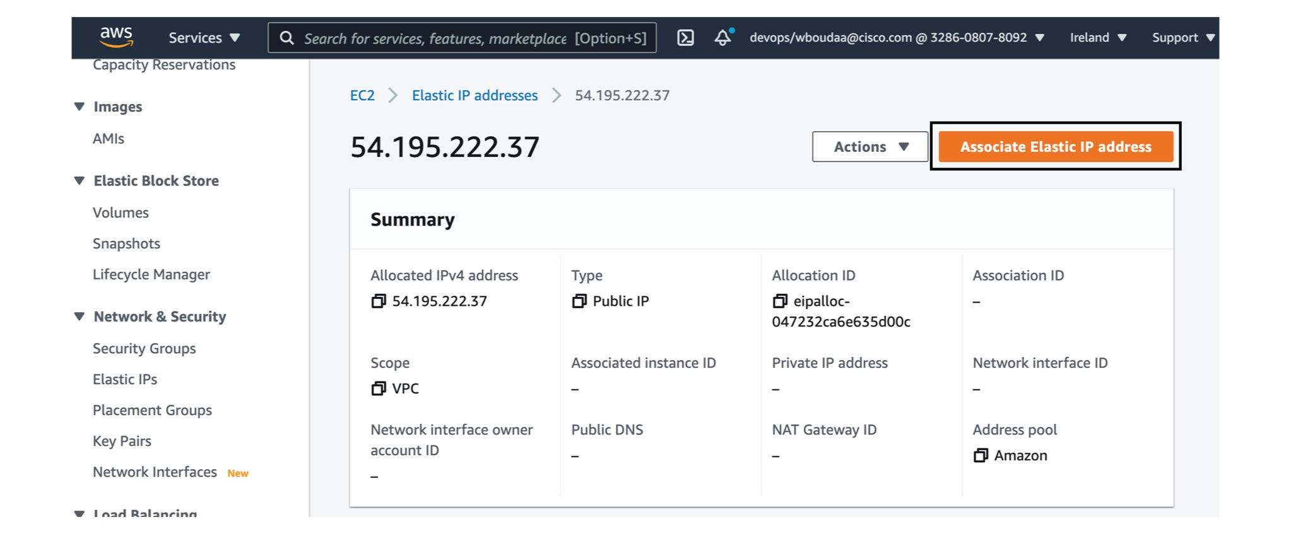The height and width of the screenshot is (534, 1291).
Task: Click the NAT Gateway ID label
Action: pyautogui.click(x=824, y=430)
